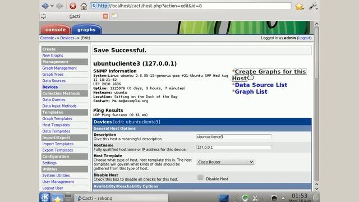Open the Devices breadcrumb link
This screenshot has height=202, width=359.
click(67, 38)
